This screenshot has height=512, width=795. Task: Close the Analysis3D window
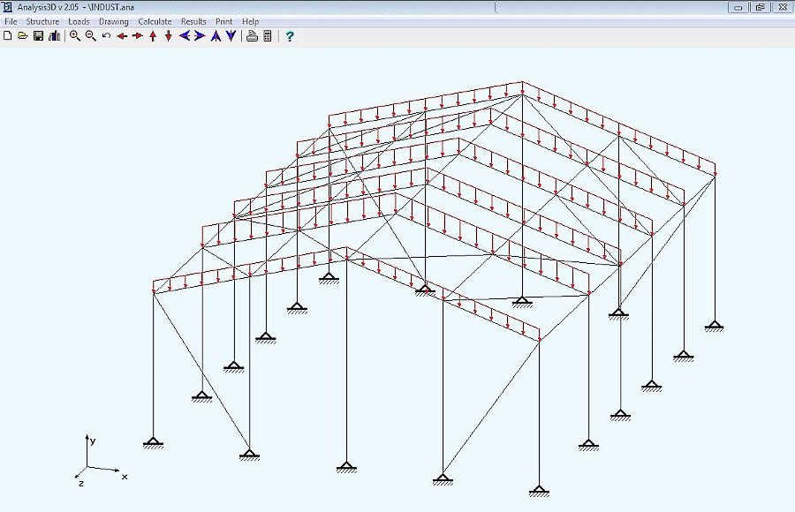(x=783, y=7)
